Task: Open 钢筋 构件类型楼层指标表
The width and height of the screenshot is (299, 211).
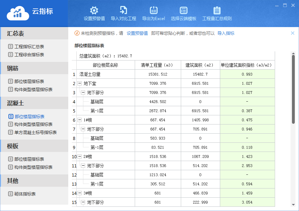Action: tap(33, 90)
